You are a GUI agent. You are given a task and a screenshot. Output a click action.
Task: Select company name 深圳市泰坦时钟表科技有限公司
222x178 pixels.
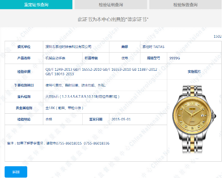click(68, 47)
